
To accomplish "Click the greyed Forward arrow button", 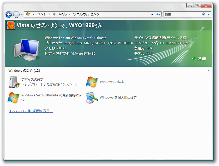I will [x=16, y=14].
